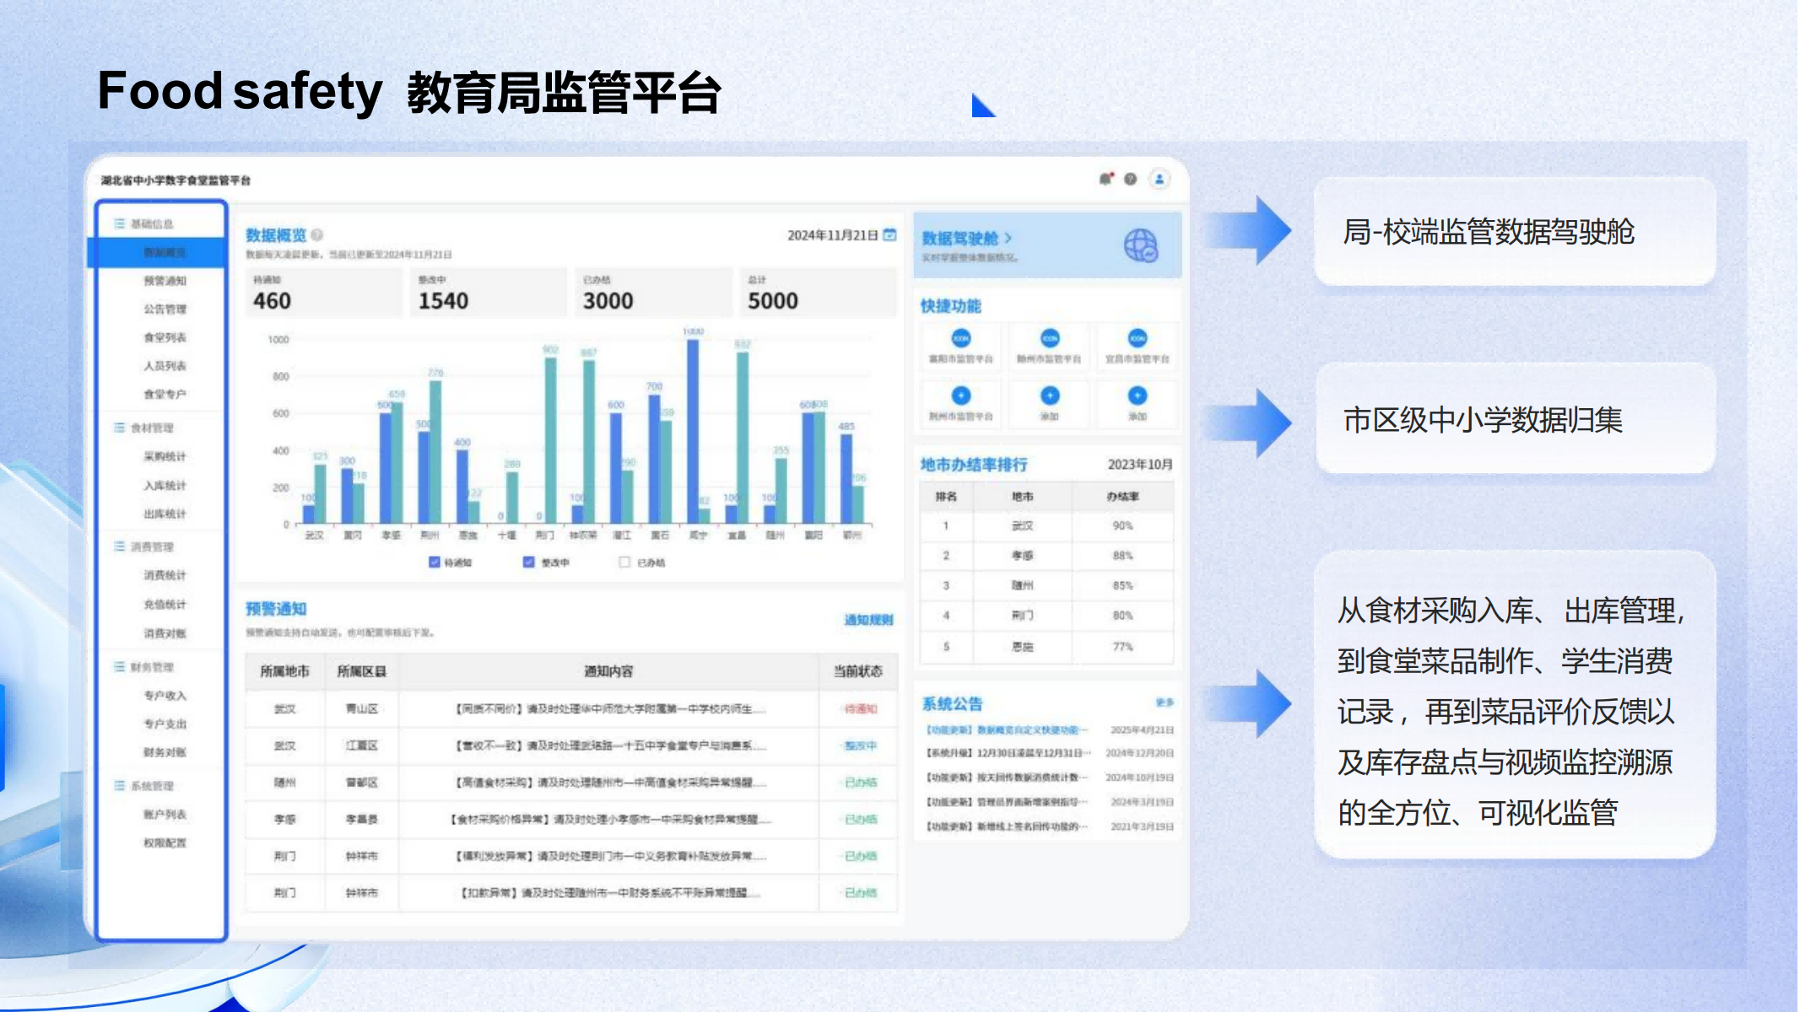
Task: Click the help question mark icon
Action: (1131, 179)
